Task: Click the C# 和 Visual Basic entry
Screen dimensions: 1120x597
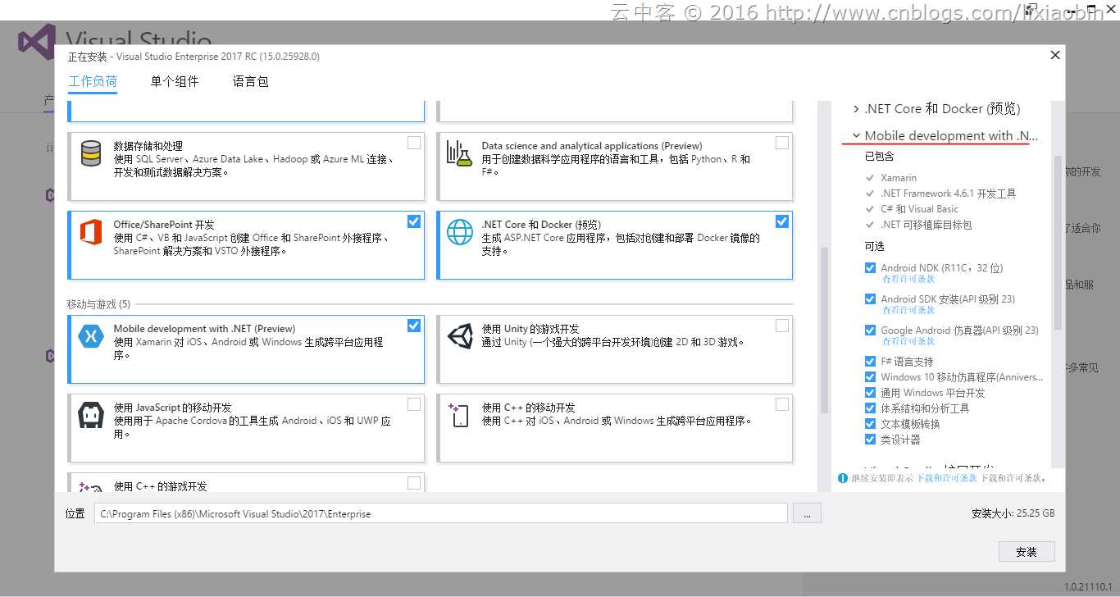Action: click(919, 209)
